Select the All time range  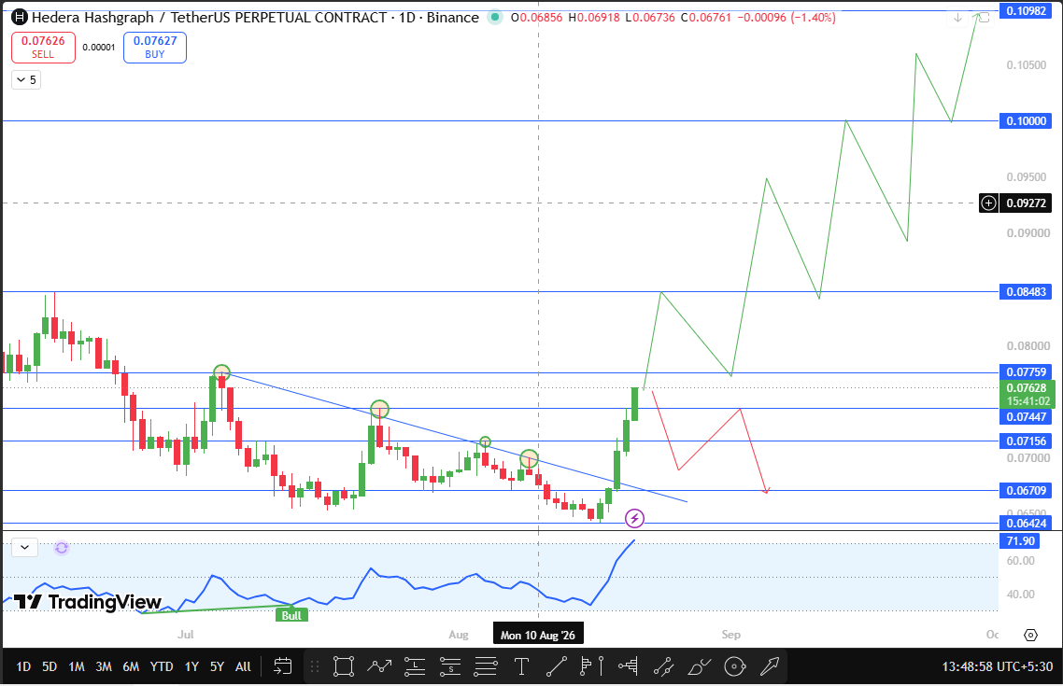pyautogui.click(x=244, y=666)
